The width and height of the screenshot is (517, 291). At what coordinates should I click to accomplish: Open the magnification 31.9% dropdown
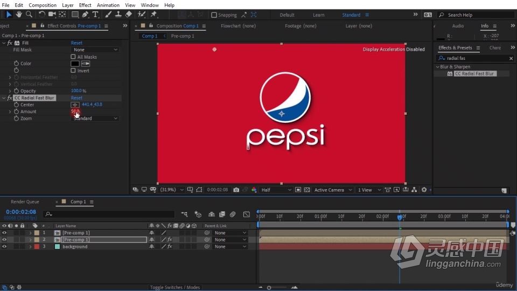tap(171, 190)
